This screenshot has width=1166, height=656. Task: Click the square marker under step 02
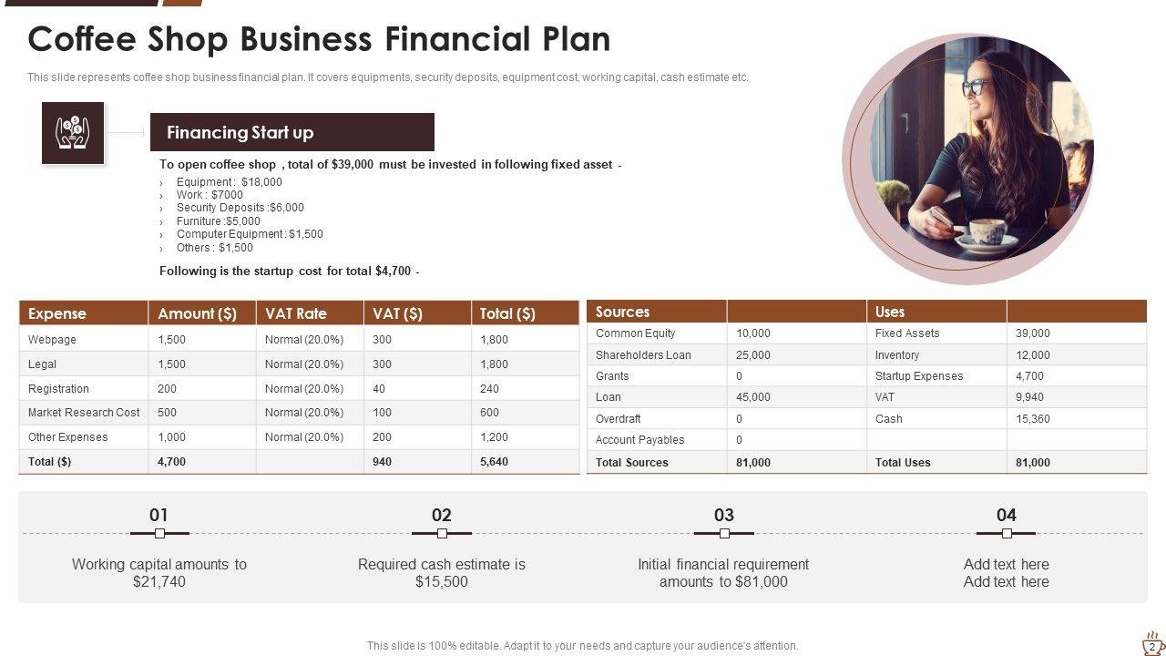pos(442,534)
